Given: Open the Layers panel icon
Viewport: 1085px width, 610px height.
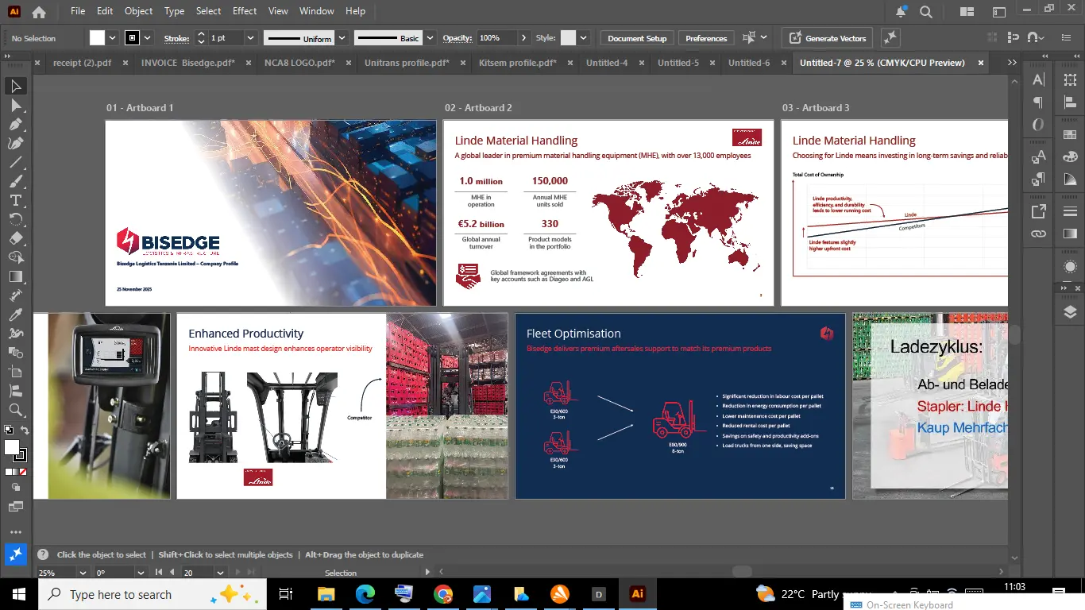Looking at the screenshot, I should click(1071, 313).
